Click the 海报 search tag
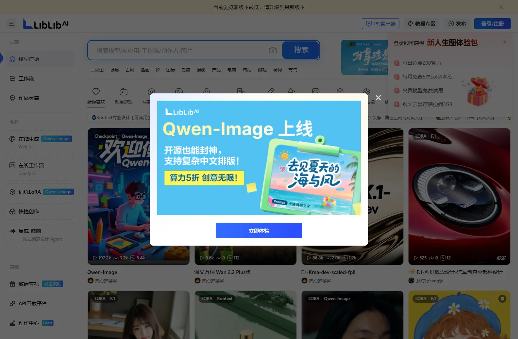Viewport: 518px width, 339px height. [247, 70]
